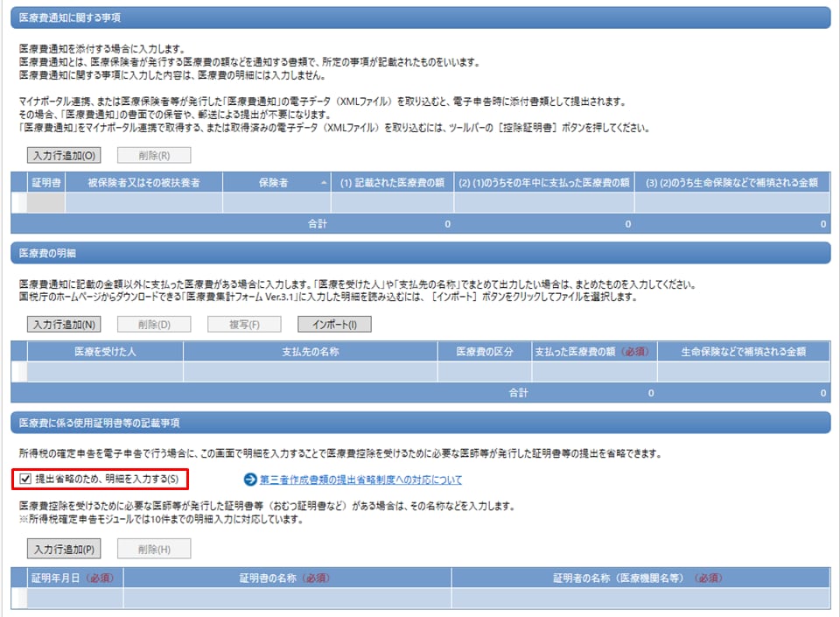Open the 医療費の区分 cell in the table

484,372
